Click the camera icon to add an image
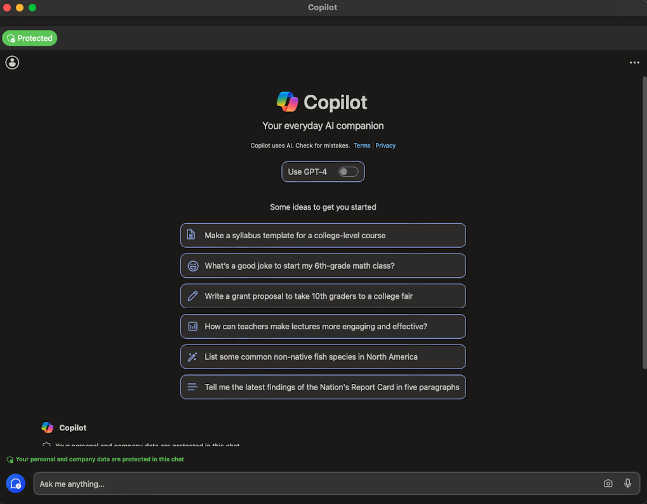 click(608, 484)
